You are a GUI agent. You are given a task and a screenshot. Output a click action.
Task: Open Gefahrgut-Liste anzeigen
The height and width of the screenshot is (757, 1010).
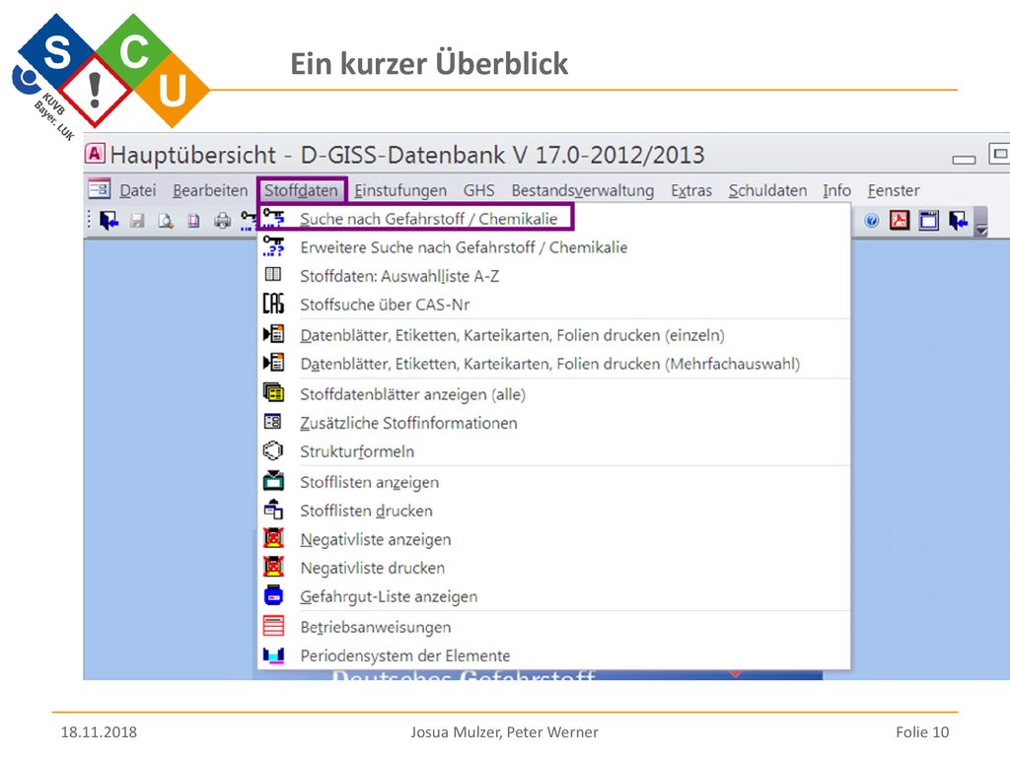[x=554, y=596]
